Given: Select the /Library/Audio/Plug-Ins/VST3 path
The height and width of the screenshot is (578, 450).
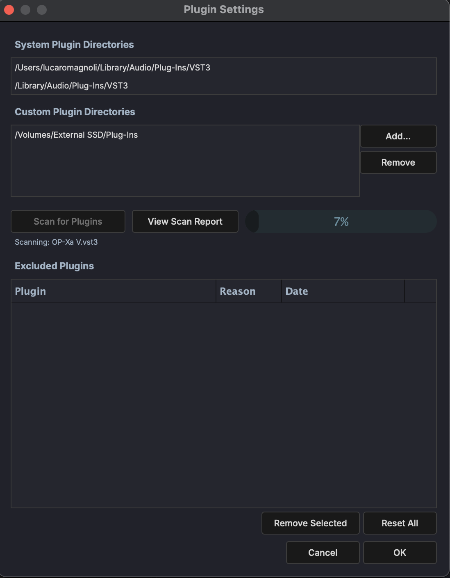Looking at the screenshot, I should (x=71, y=86).
